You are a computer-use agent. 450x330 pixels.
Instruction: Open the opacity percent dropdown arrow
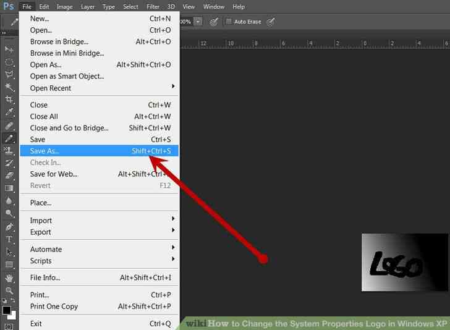click(x=198, y=22)
